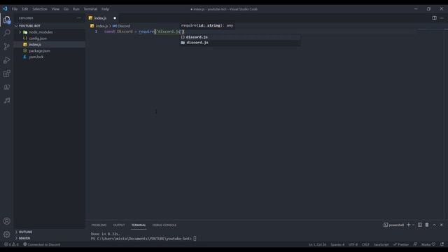Click Discord symbol in the breadcrumb
The image size is (448, 252).
coord(124,26)
